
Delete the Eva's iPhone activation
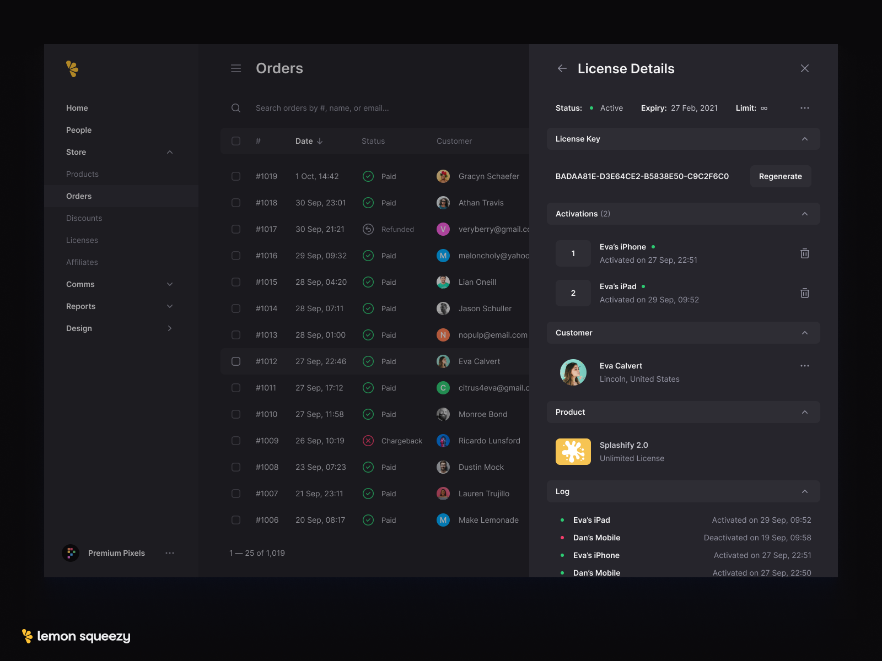click(805, 253)
